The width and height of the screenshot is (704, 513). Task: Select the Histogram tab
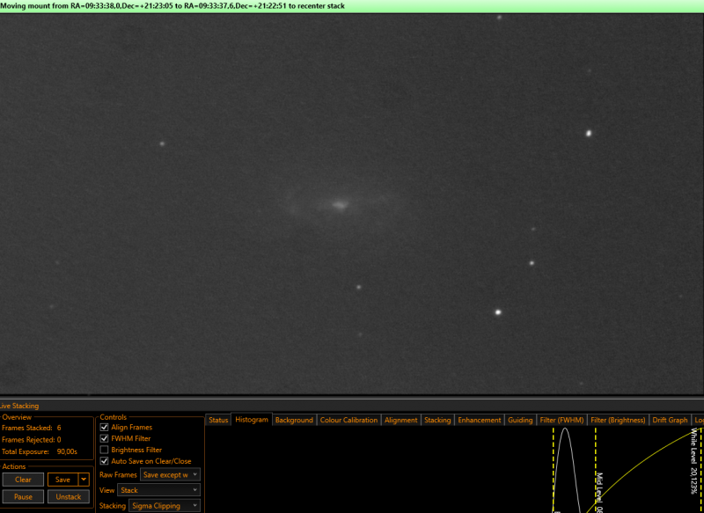tap(252, 420)
